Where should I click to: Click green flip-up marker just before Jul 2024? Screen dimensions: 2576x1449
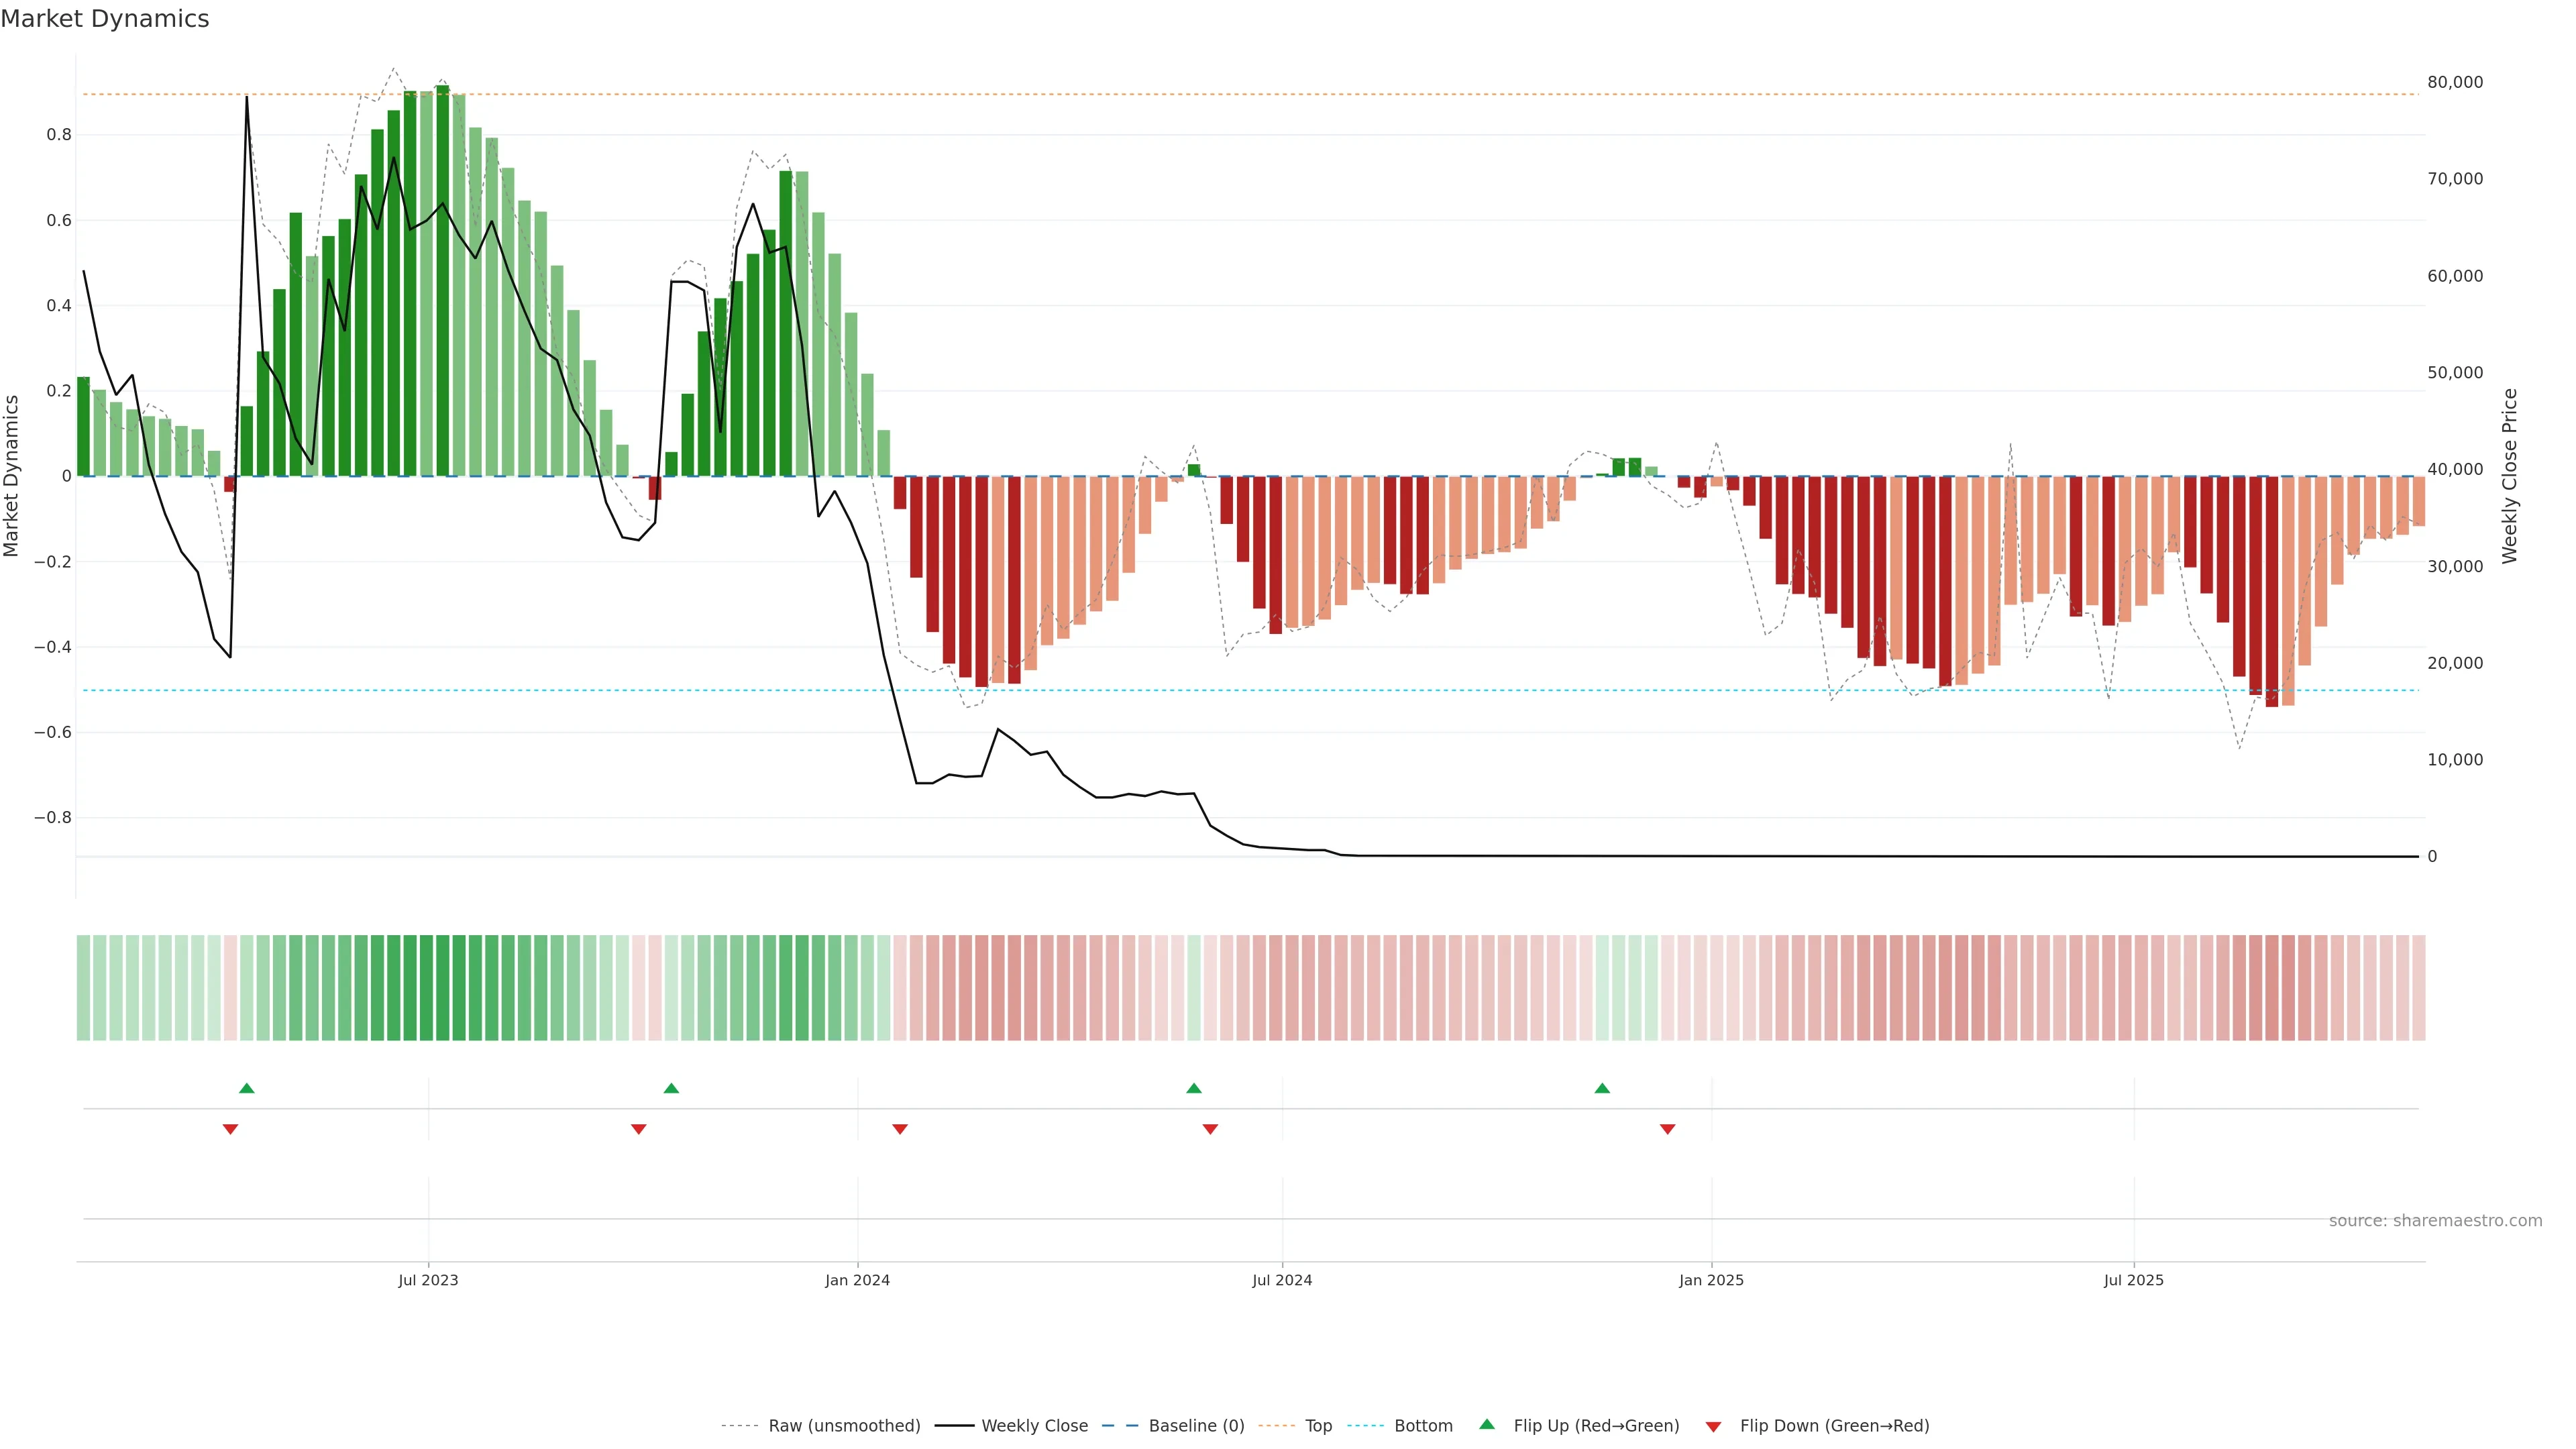point(1194,1088)
